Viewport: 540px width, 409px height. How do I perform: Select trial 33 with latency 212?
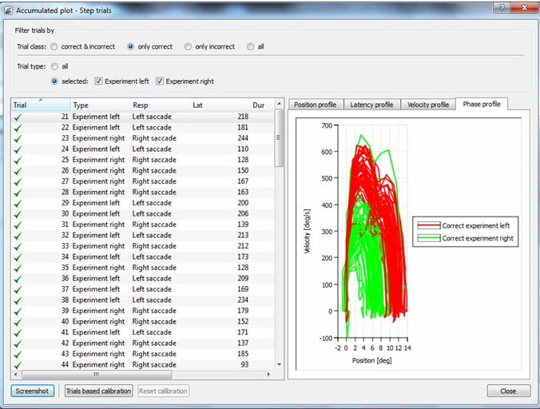pyautogui.click(x=143, y=247)
